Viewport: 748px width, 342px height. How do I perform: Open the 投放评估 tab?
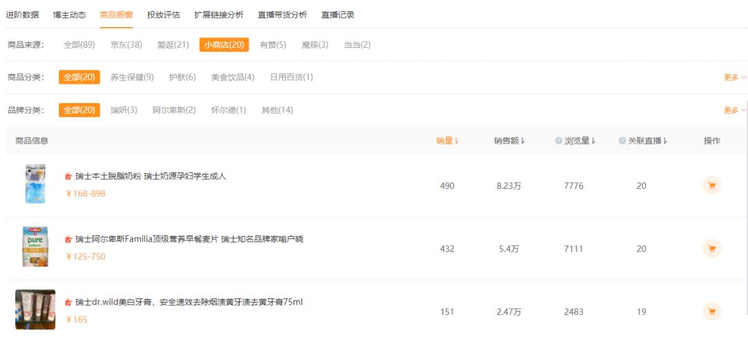tap(163, 15)
